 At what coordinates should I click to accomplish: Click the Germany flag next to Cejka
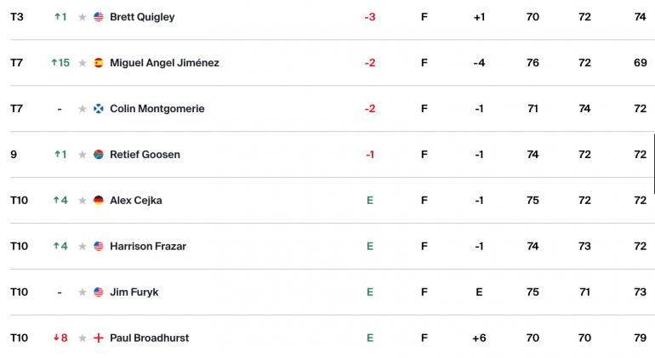click(x=99, y=201)
